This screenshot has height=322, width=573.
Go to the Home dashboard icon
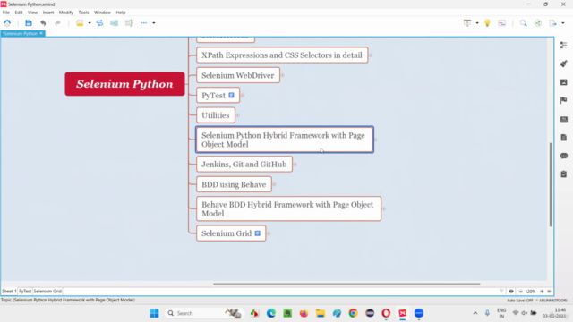(x=7, y=23)
